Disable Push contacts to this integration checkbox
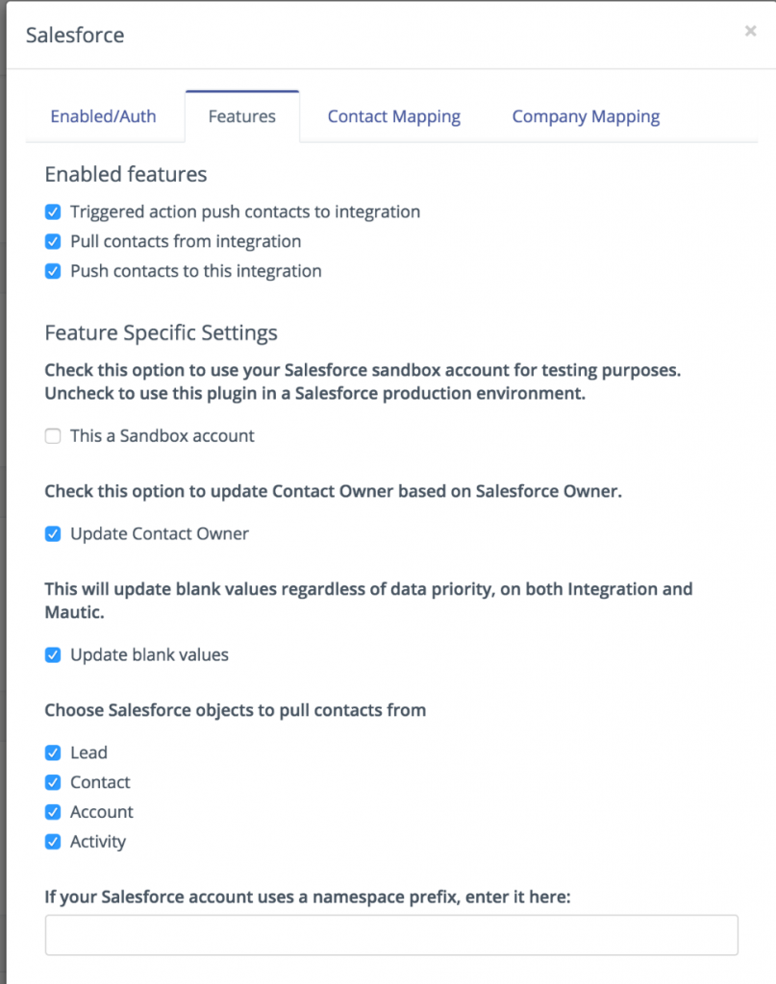The image size is (776, 984). tap(53, 271)
